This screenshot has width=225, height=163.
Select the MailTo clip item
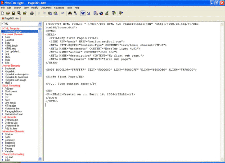[9, 83]
